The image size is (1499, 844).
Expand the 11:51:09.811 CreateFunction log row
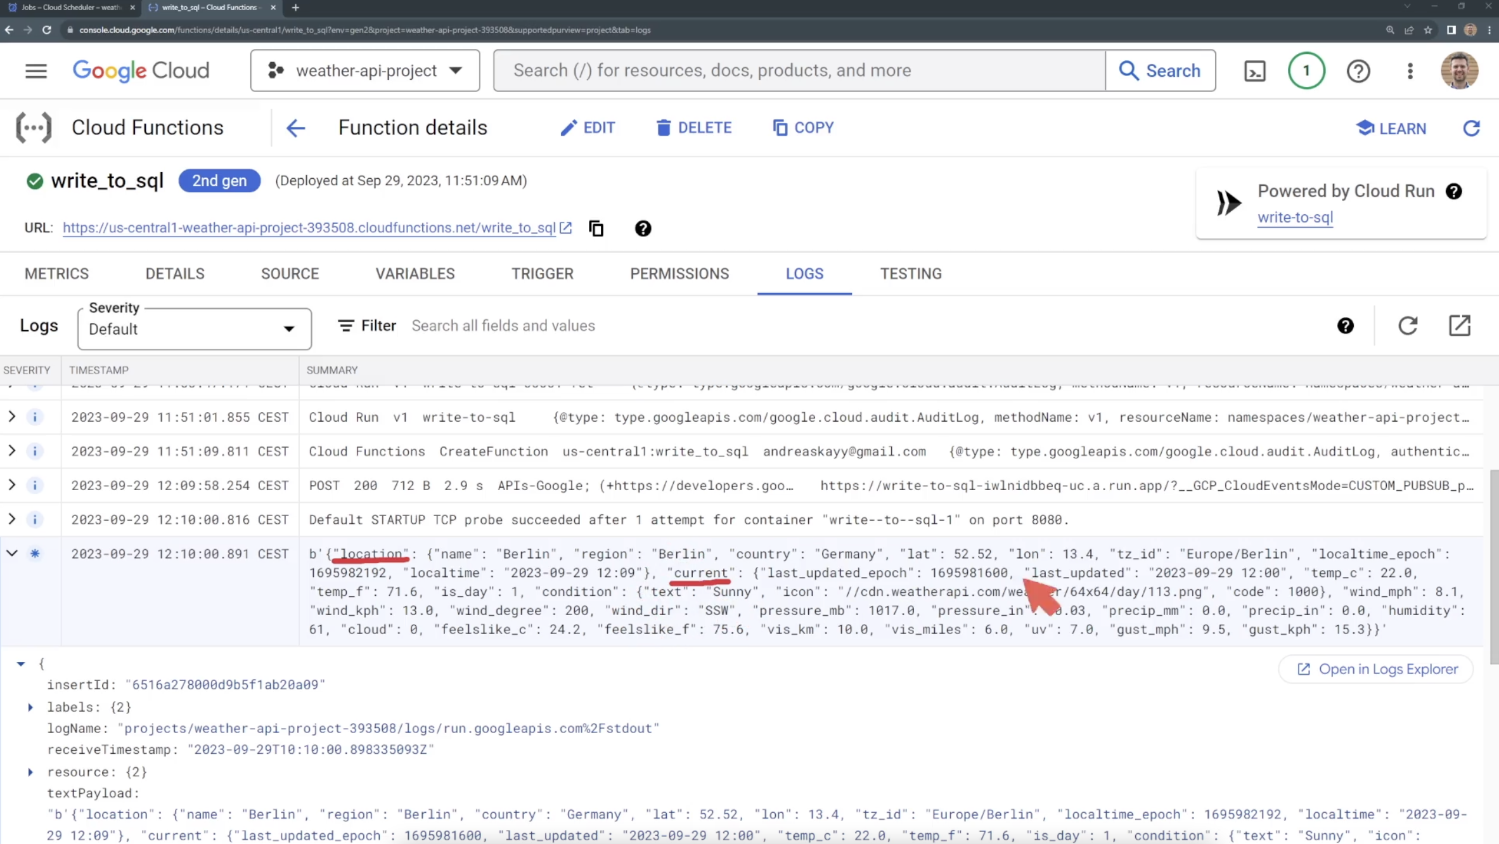12,451
